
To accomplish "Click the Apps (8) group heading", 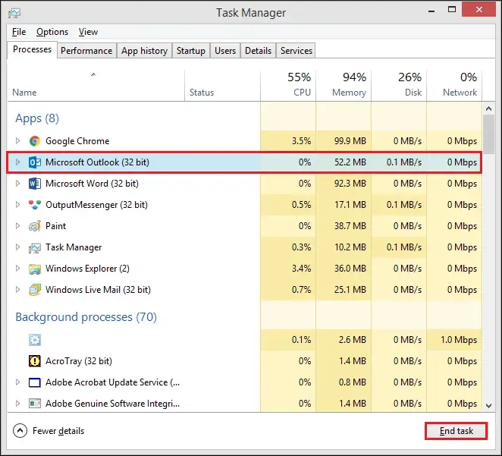I will click(x=37, y=118).
